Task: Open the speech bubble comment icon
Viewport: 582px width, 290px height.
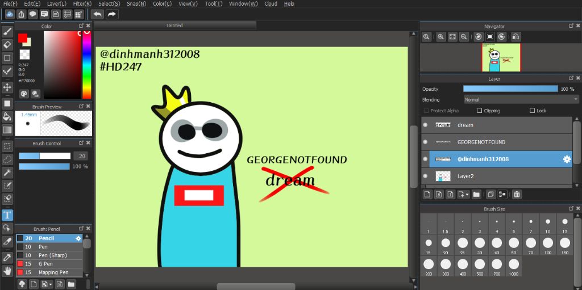Action: coord(32,14)
